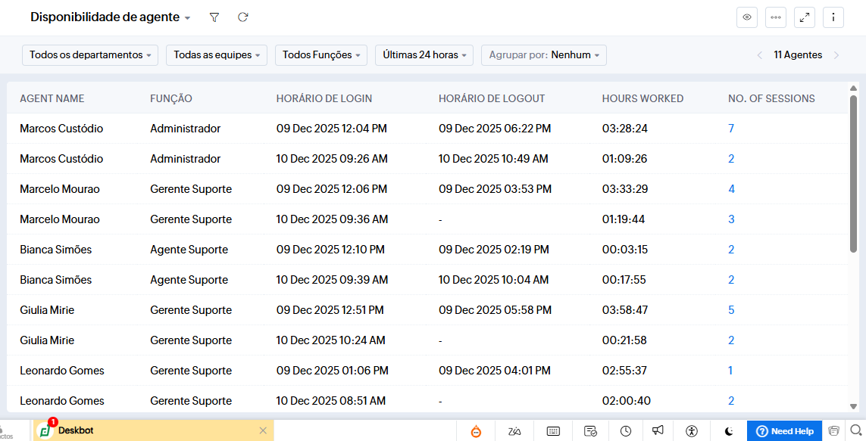Expand the Todos os departamentos dropdown

point(90,55)
